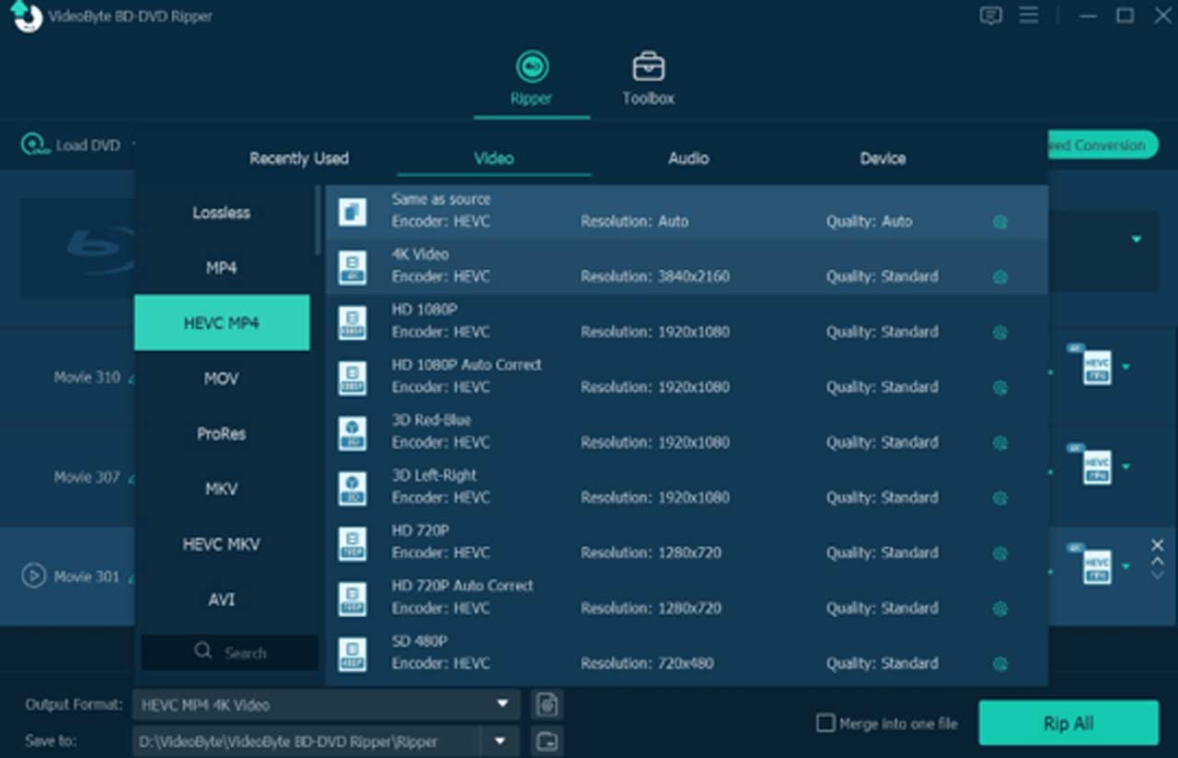
Task: Open settings gear for 4K Video preset
Action: (999, 277)
